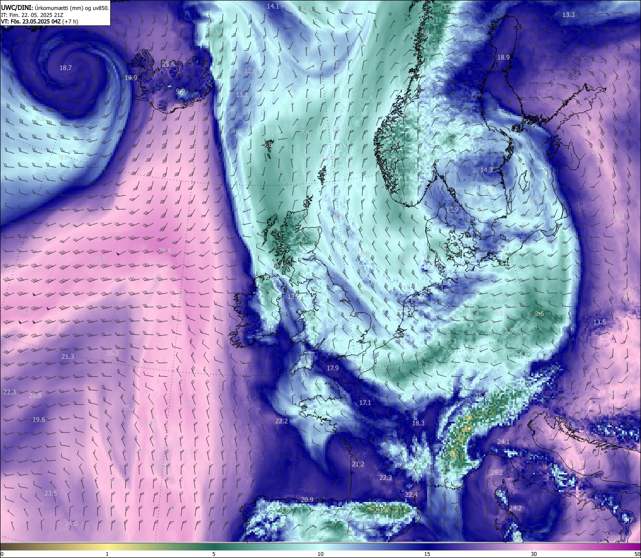Image resolution: width=641 pixels, height=558 pixels.
Task: Click the 23.6 value over Iceland
Action: pyautogui.click(x=168, y=64)
